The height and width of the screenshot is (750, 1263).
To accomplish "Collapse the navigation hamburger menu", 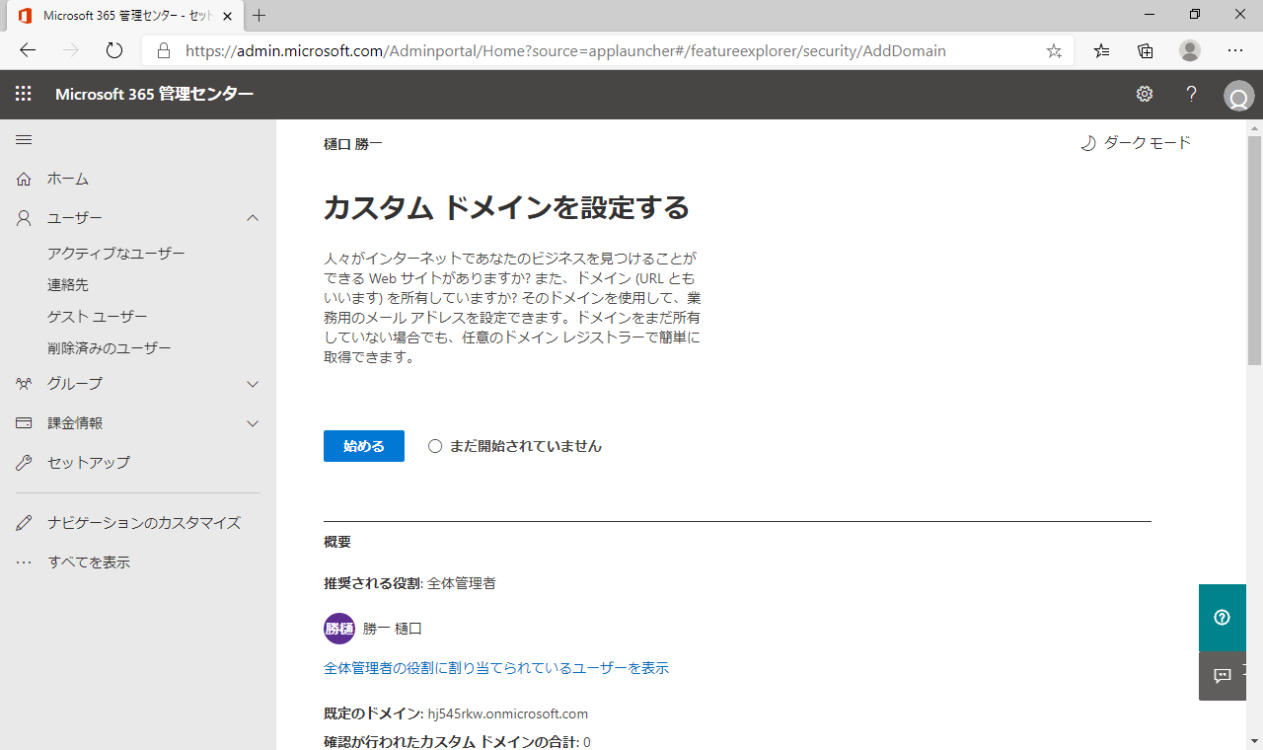I will point(24,140).
